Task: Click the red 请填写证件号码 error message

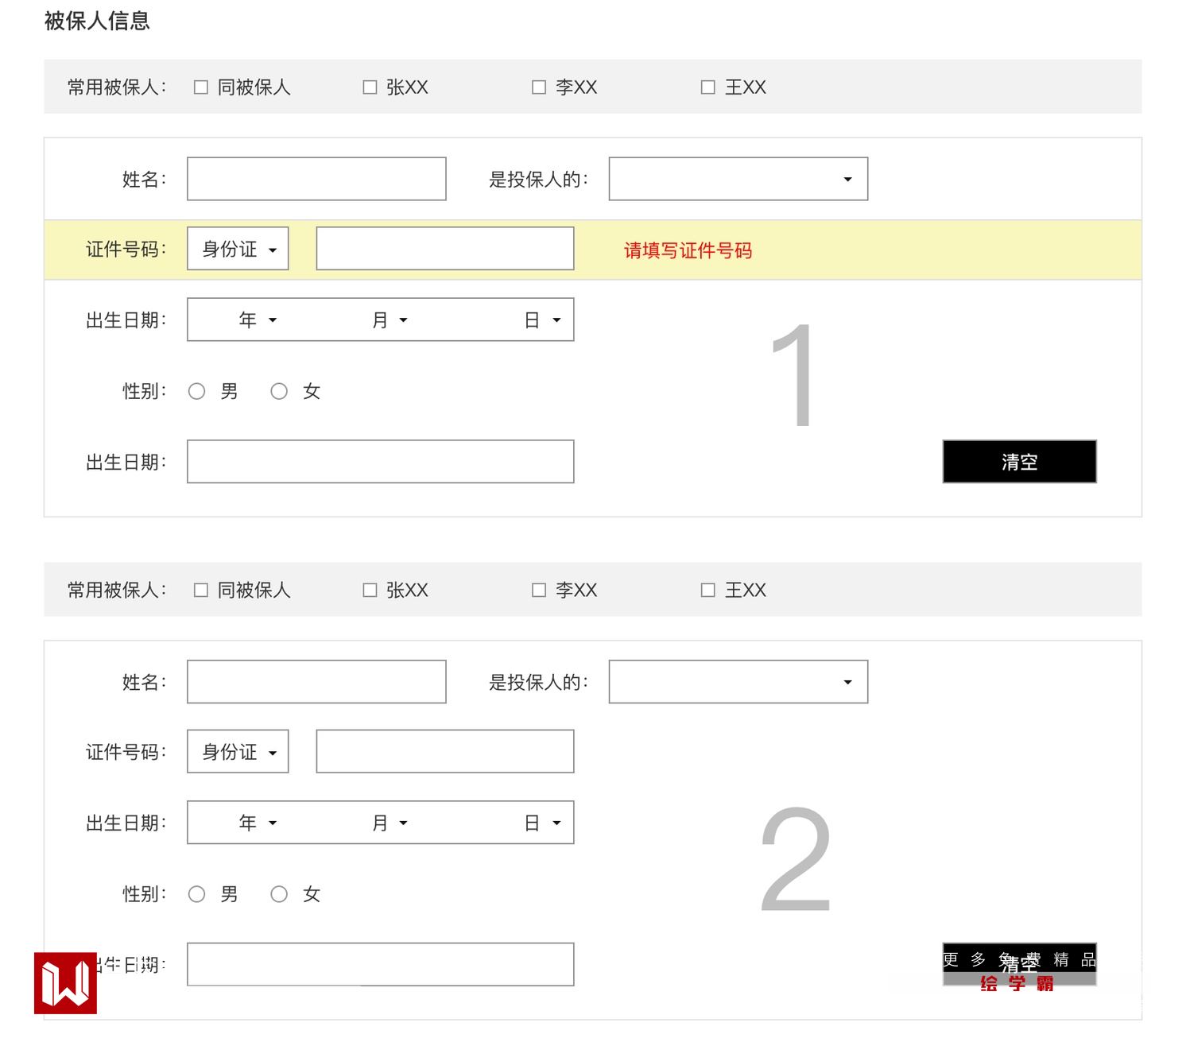Action: click(x=688, y=250)
